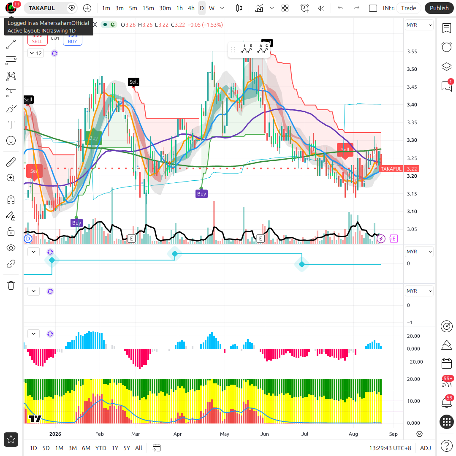Collapse the third pane legend chevron

click(x=33, y=291)
